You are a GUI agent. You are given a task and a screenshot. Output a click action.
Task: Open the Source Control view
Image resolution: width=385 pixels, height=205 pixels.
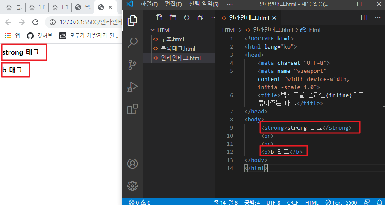[x=132, y=64]
